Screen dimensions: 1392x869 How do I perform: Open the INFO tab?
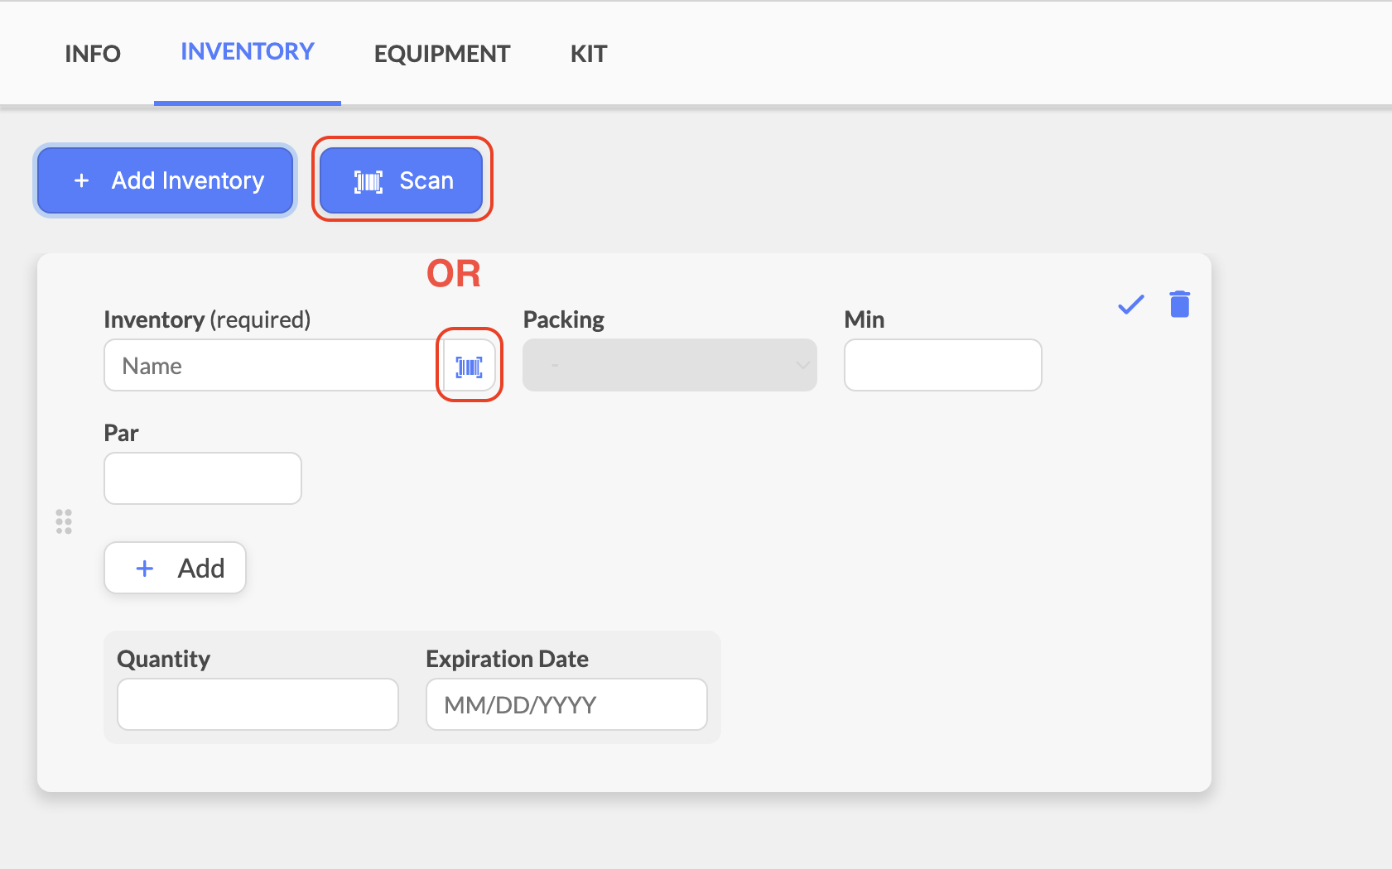[93, 54]
